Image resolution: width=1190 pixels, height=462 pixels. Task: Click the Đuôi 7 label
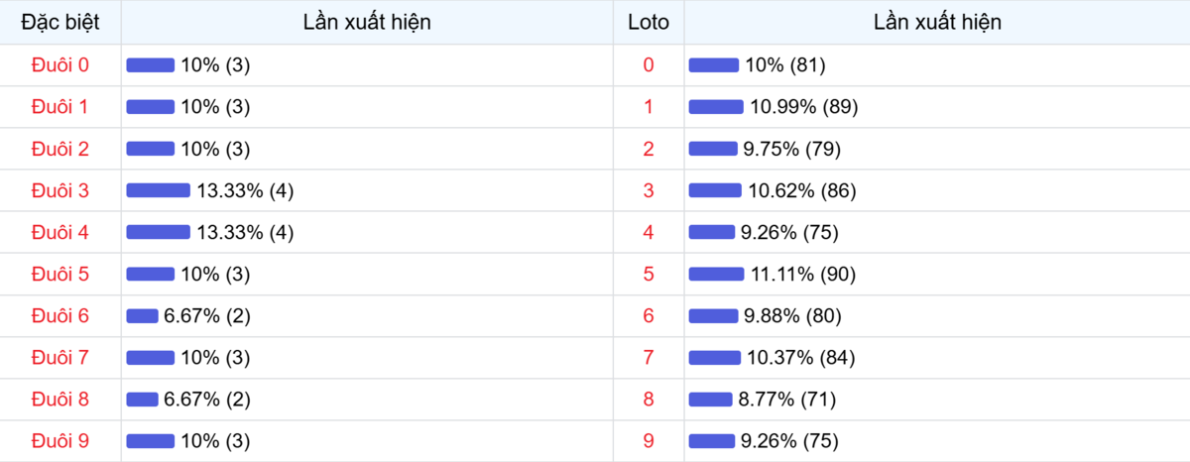[x=60, y=357]
